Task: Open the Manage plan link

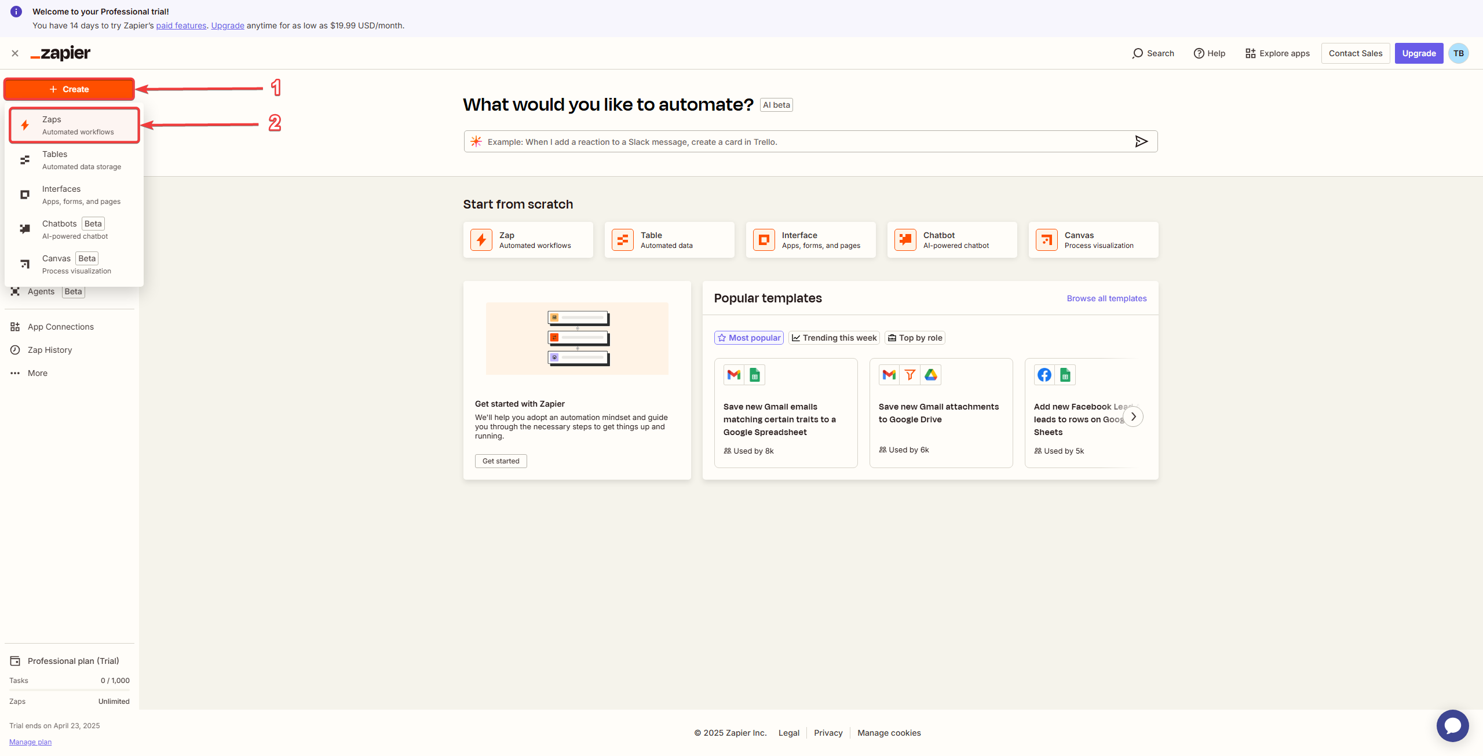Action: (30, 742)
